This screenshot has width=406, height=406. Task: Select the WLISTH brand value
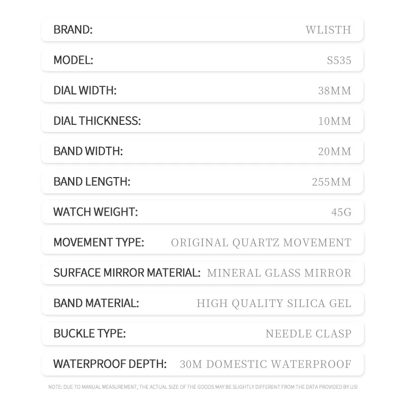(328, 30)
